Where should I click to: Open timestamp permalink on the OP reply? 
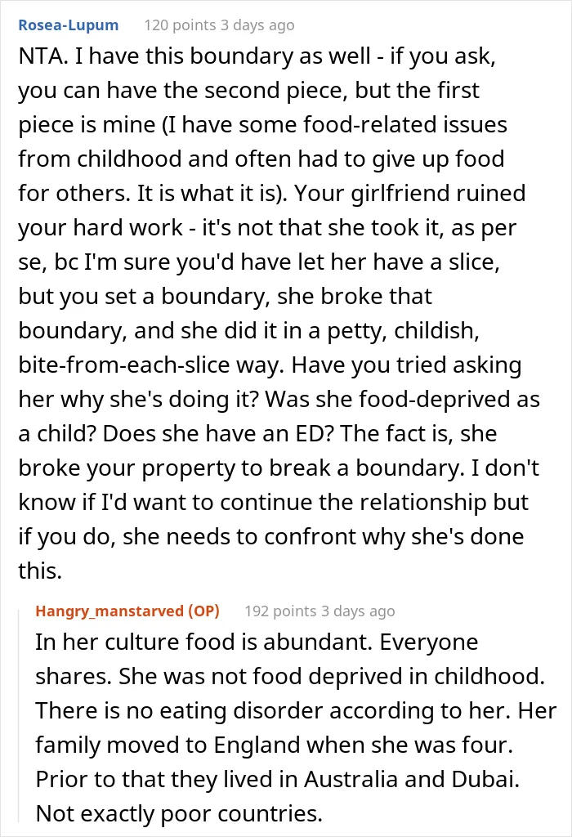358,611
